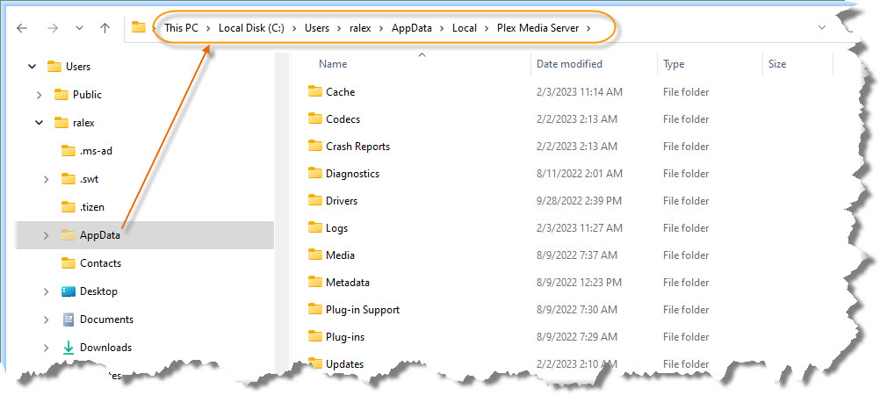Sort by Size column header

click(x=776, y=64)
